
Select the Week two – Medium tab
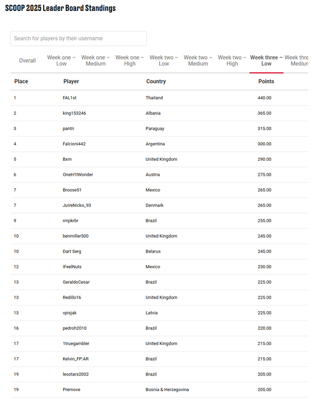coord(198,60)
